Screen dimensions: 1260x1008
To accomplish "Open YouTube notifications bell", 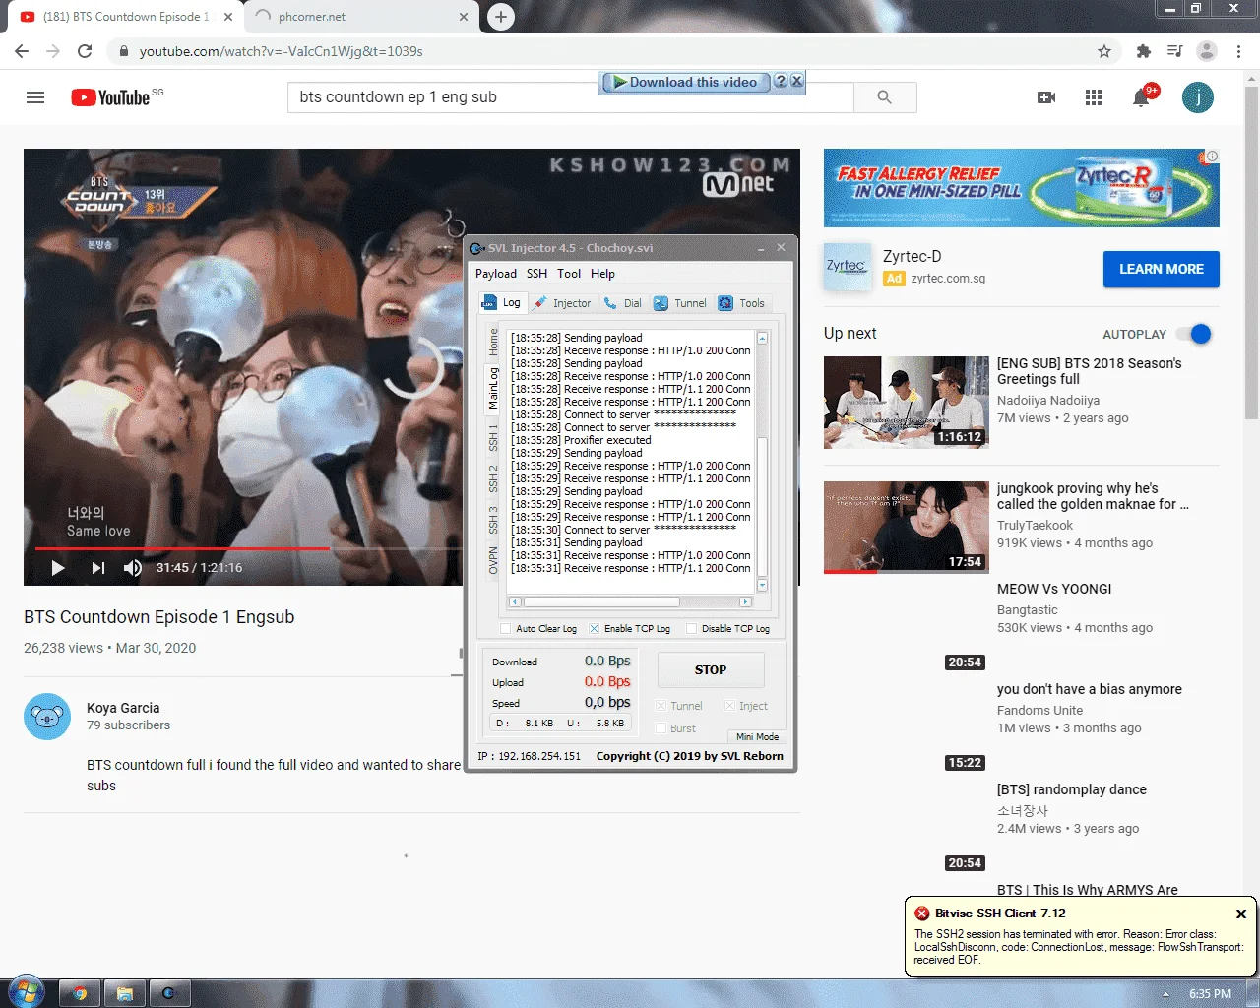I will coord(1141,97).
